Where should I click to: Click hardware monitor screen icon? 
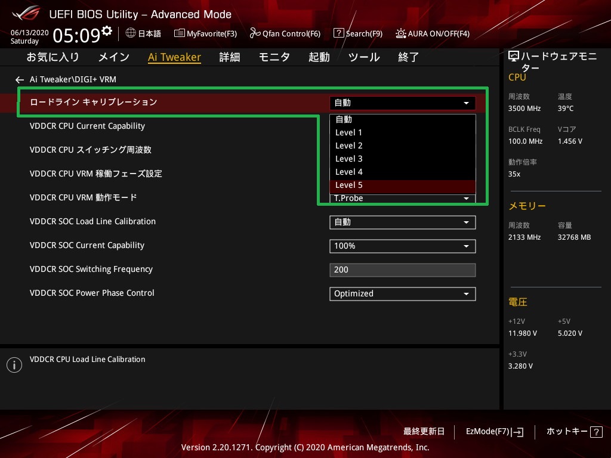pos(514,57)
